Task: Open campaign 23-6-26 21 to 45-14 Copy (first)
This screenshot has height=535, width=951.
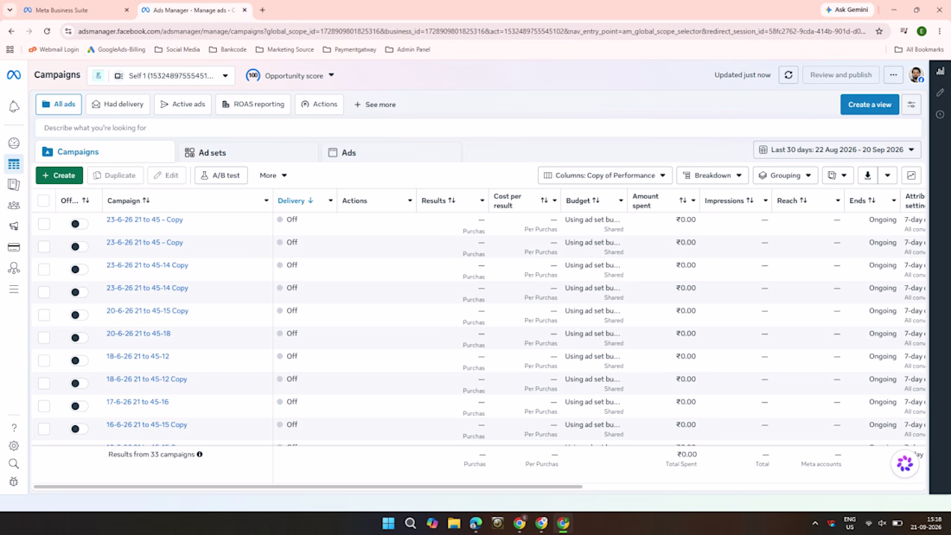Action: point(147,265)
